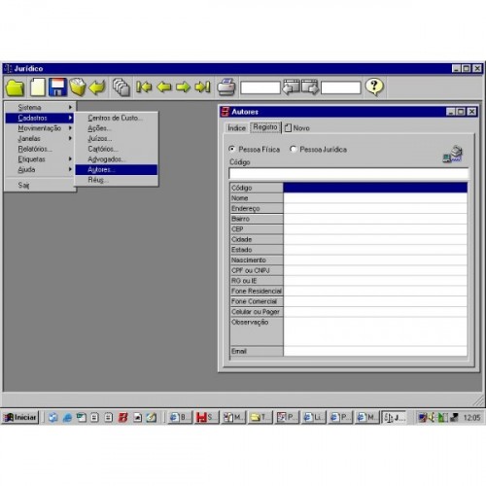The width and height of the screenshot is (486, 486).
Task: Go to last record arrow icon
Action: (202, 87)
